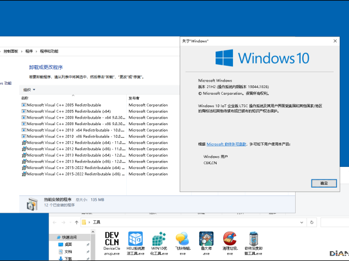The height and width of the screenshot is (261, 349).
Task: Click the icon of Visual C++ 2005 Redistributable (x64)
Action: (24, 111)
